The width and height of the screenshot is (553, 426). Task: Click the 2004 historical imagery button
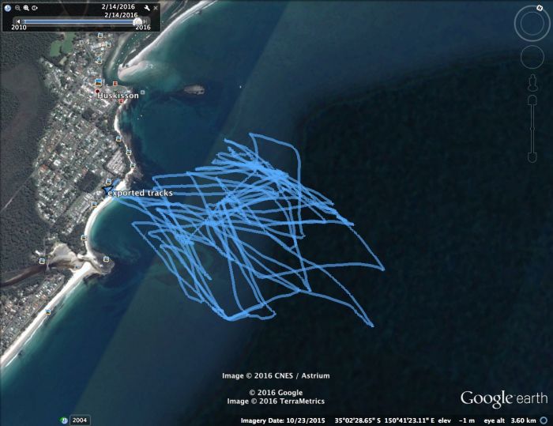[80, 420]
